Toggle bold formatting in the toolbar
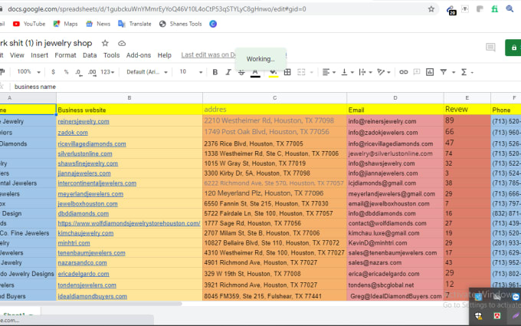This screenshot has width=521, height=326. pos(215,72)
